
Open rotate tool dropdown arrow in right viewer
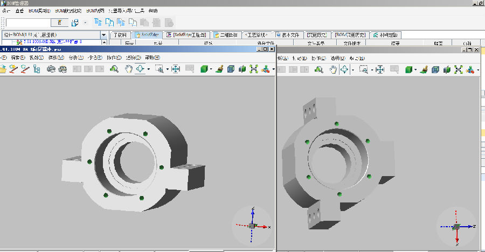tap(353, 70)
